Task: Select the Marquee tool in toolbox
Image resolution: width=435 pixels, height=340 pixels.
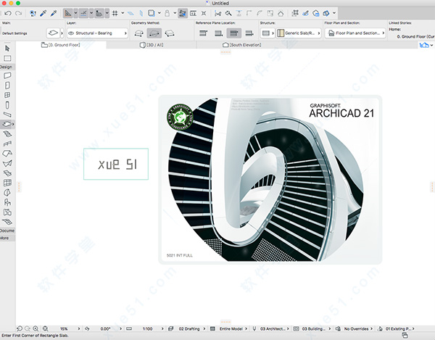Action: pyautogui.click(x=7, y=58)
